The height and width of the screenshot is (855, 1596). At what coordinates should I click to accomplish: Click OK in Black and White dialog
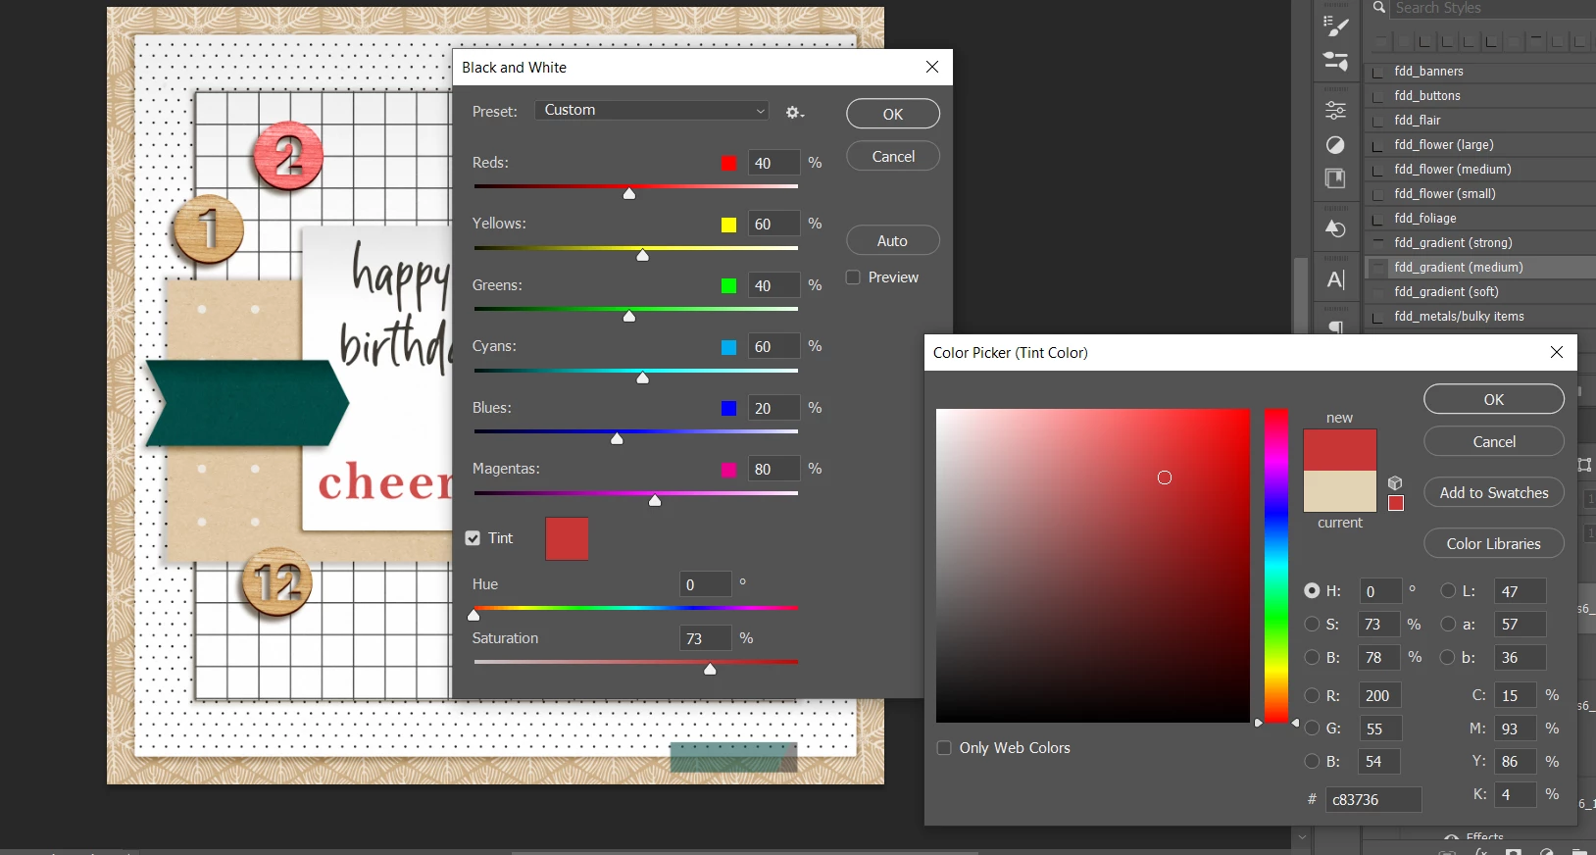tap(893, 114)
